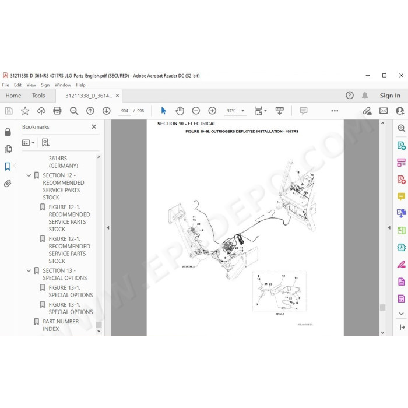The width and height of the screenshot is (408, 408).
Task: Open the Export PDF tool in right pane
Action: click(401, 145)
